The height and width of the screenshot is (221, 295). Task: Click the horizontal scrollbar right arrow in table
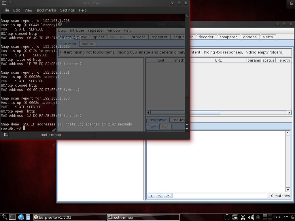pyautogui.click(x=289, y=113)
